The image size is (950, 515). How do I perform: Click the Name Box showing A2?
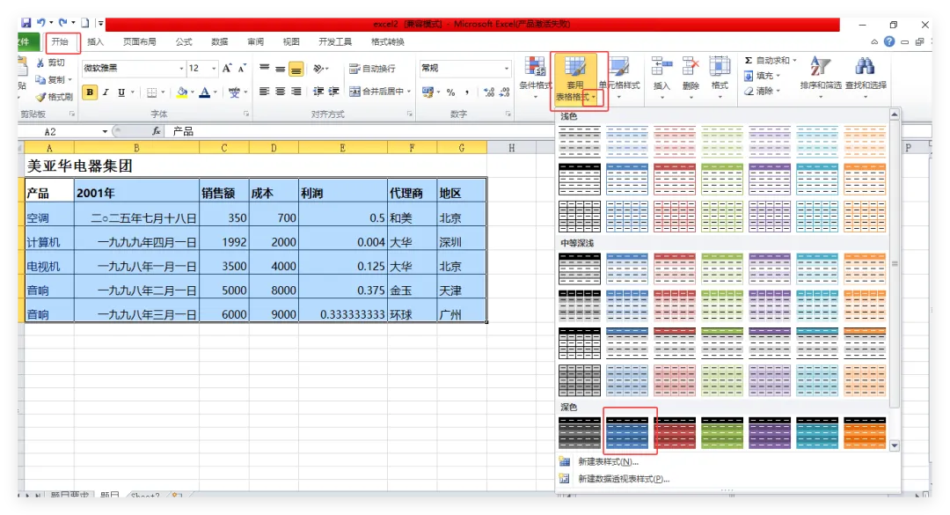point(63,132)
